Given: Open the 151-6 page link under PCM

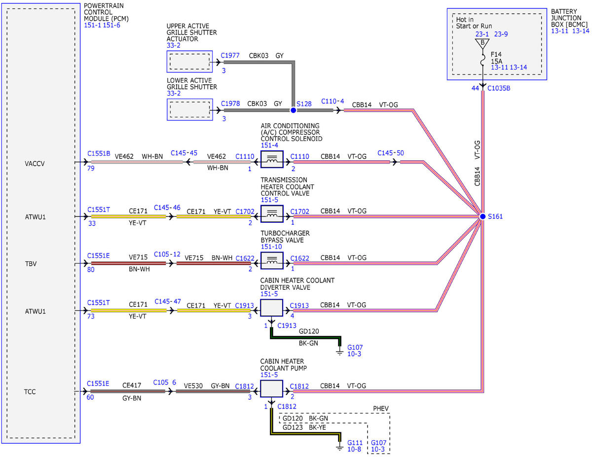Looking at the screenshot, I should pyautogui.click(x=111, y=25).
